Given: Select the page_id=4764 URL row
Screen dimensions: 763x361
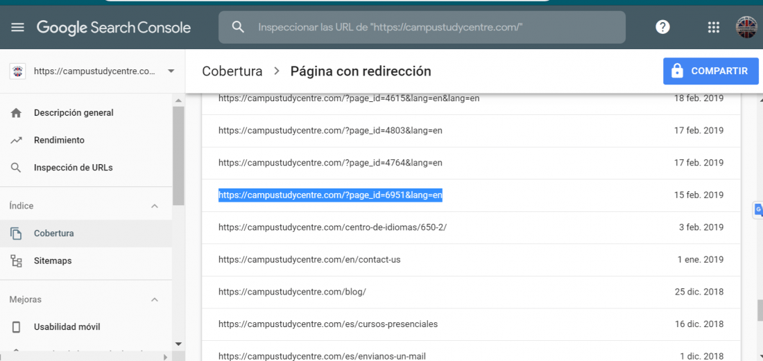Looking at the screenshot, I should pos(471,164).
